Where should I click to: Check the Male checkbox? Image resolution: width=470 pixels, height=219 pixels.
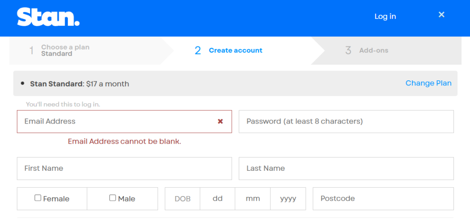pos(112,198)
